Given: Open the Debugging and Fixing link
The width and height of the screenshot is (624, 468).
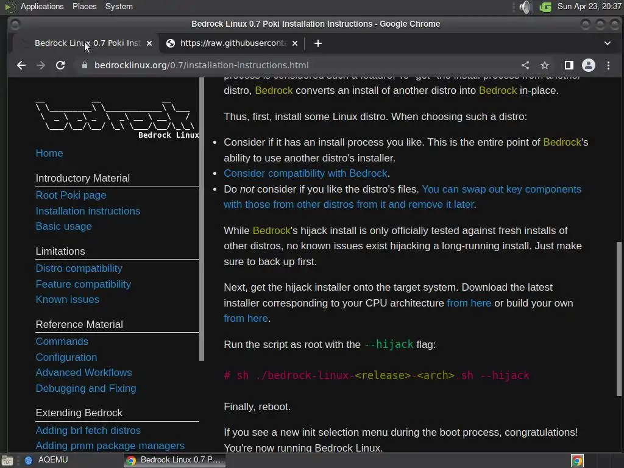Looking at the screenshot, I should [x=86, y=388].
